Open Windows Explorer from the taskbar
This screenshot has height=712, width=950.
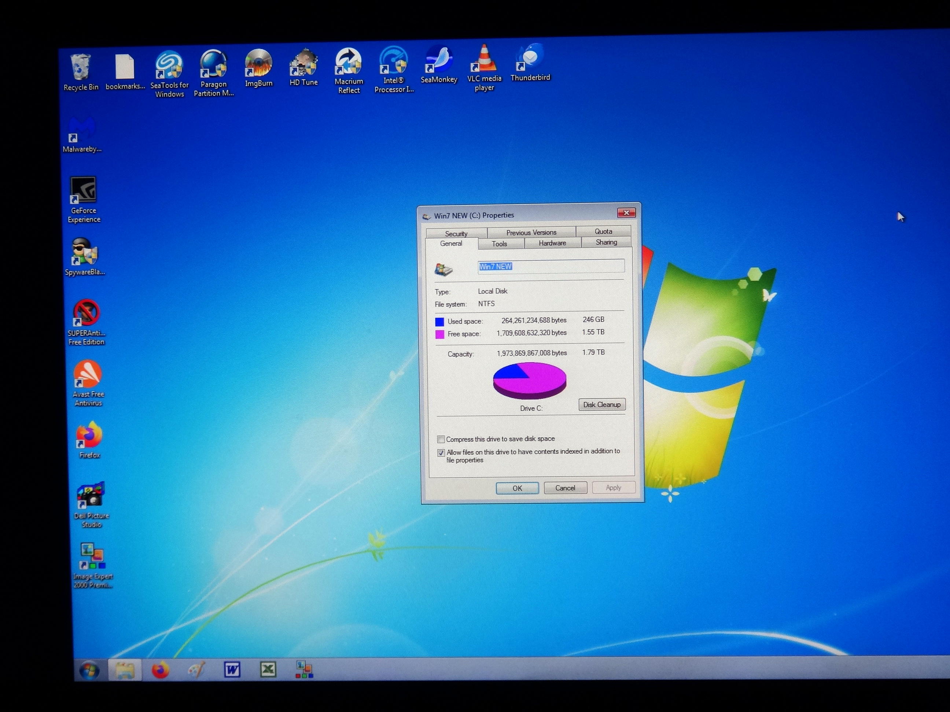pos(124,670)
